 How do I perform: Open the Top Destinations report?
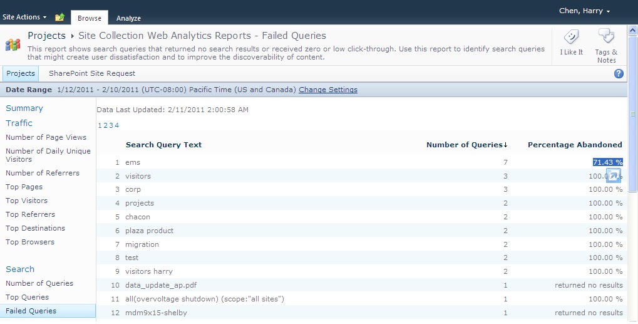(x=36, y=228)
